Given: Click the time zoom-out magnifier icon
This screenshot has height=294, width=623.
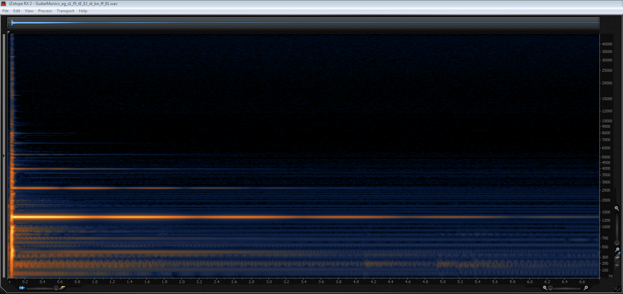Looking at the screenshot, I should click(x=545, y=288).
